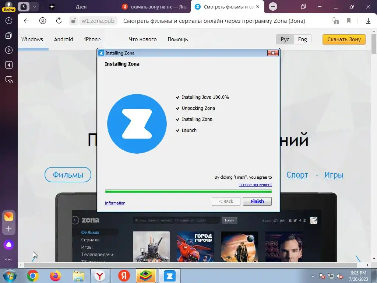Click Телепередачи in the Zona preview sidebar
Image resolution: width=377 pixels, height=283 pixels.
pyautogui.click(x=97, y=254)
